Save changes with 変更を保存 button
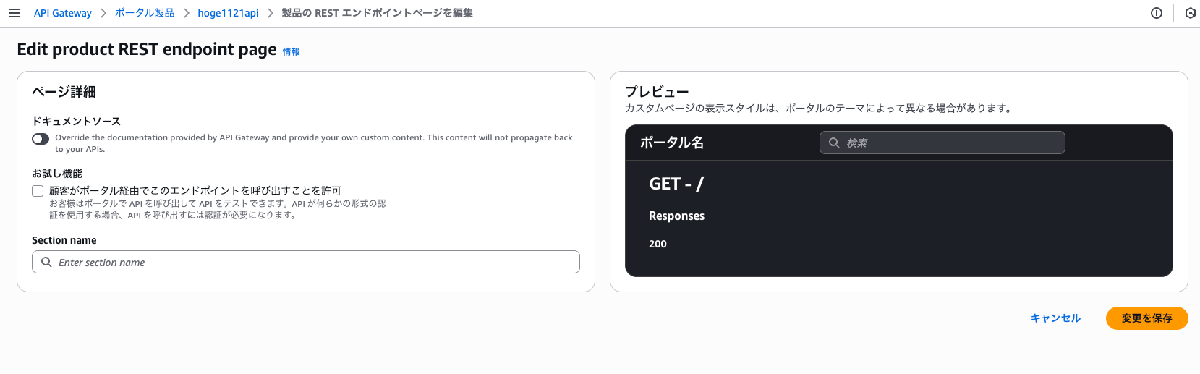 click(x=1146, y=318)
